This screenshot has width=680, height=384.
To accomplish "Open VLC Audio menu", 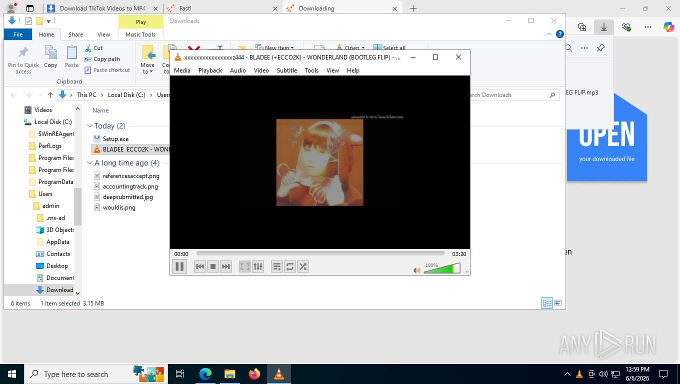I will [x=238, y=70].
